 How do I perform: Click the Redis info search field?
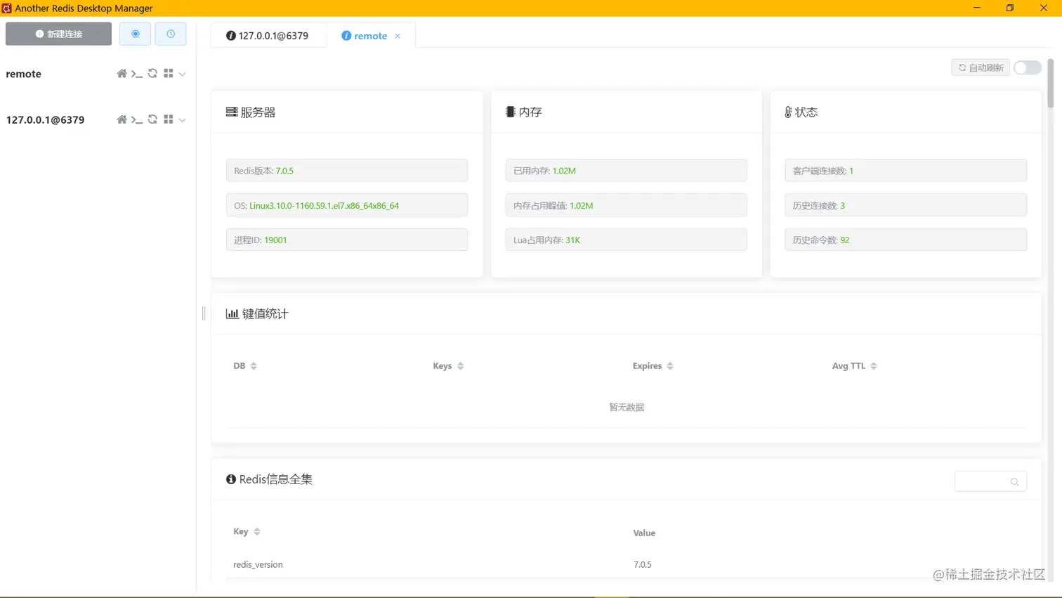click(x=990, y=481)
